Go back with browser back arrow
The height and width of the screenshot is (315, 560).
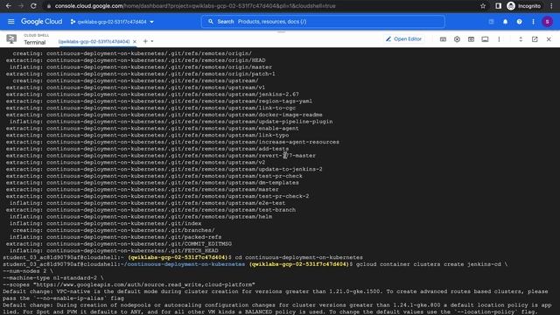[x=9, y=6]
